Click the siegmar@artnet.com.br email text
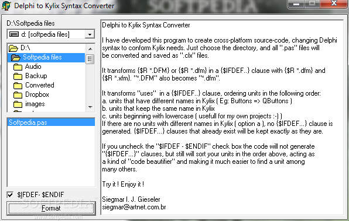Viewport: 349px width, 221px height. click(x=134, y=207)
